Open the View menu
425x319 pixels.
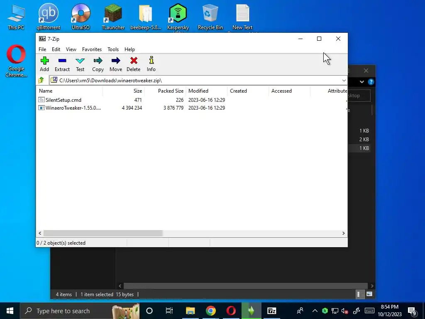point(71,49)
